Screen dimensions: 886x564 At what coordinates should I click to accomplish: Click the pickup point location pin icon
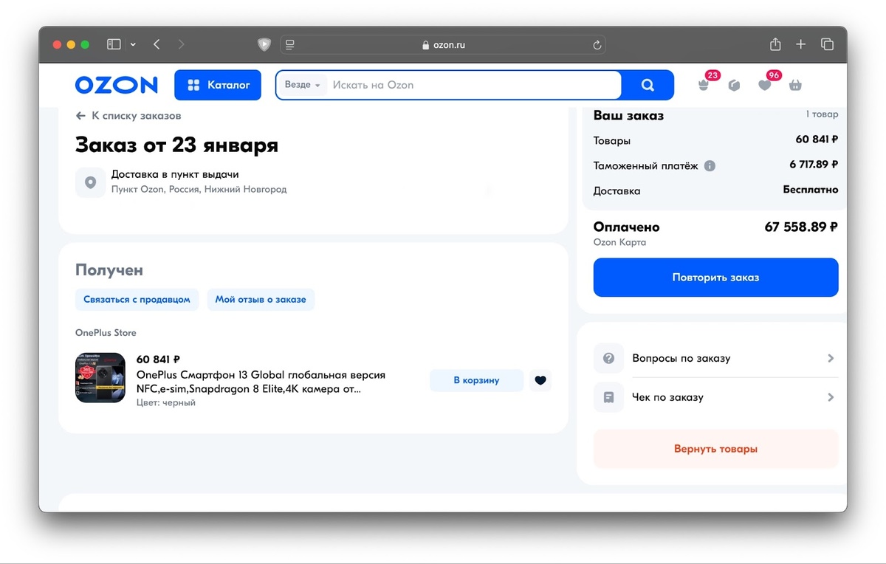click(90, 182)
